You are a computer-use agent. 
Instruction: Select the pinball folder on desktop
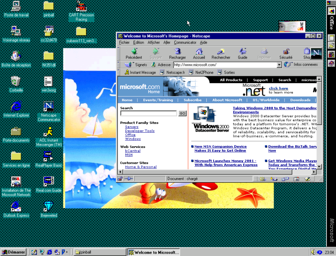click(49, 9)
